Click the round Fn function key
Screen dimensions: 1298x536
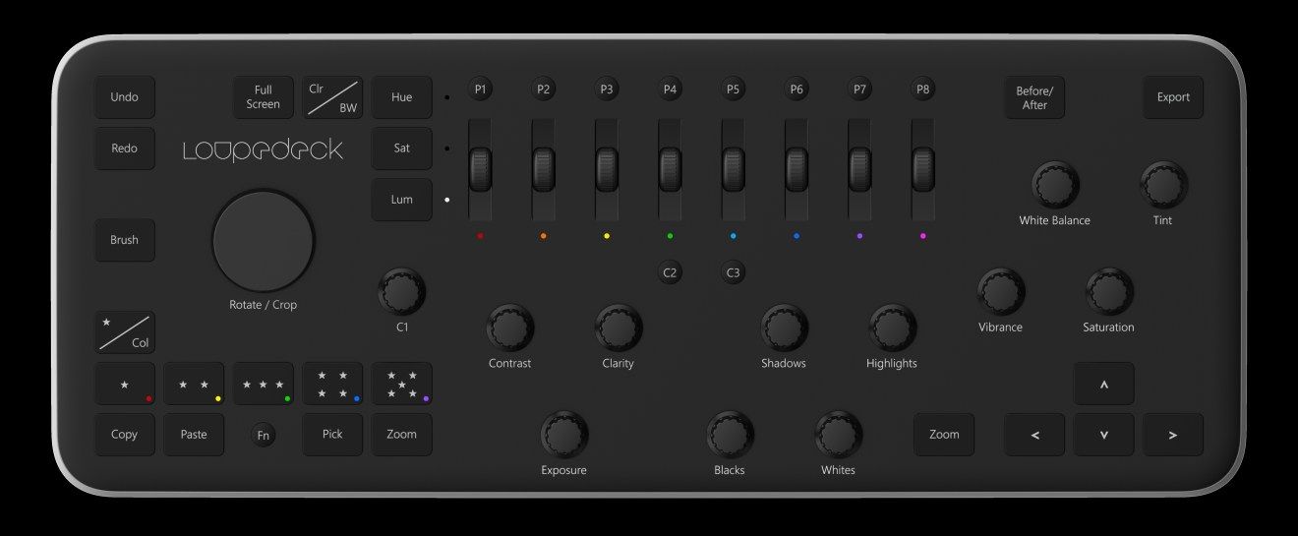pyautogui.click(x=263, y=435)
